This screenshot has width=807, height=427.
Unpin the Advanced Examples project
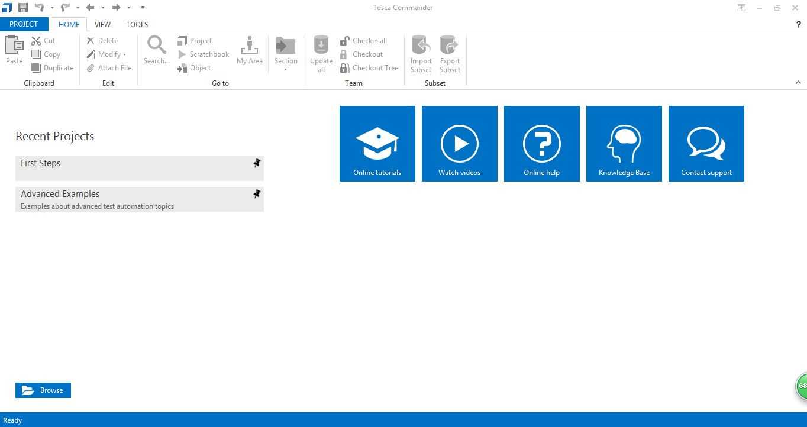pos(257,194)
